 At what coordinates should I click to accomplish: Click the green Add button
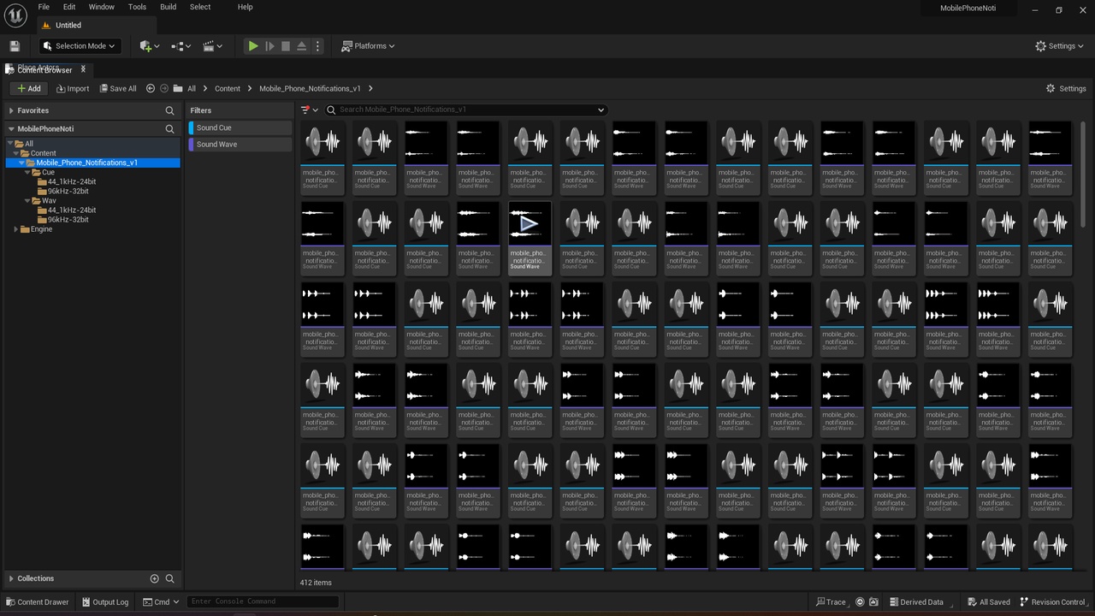point(28,88)
